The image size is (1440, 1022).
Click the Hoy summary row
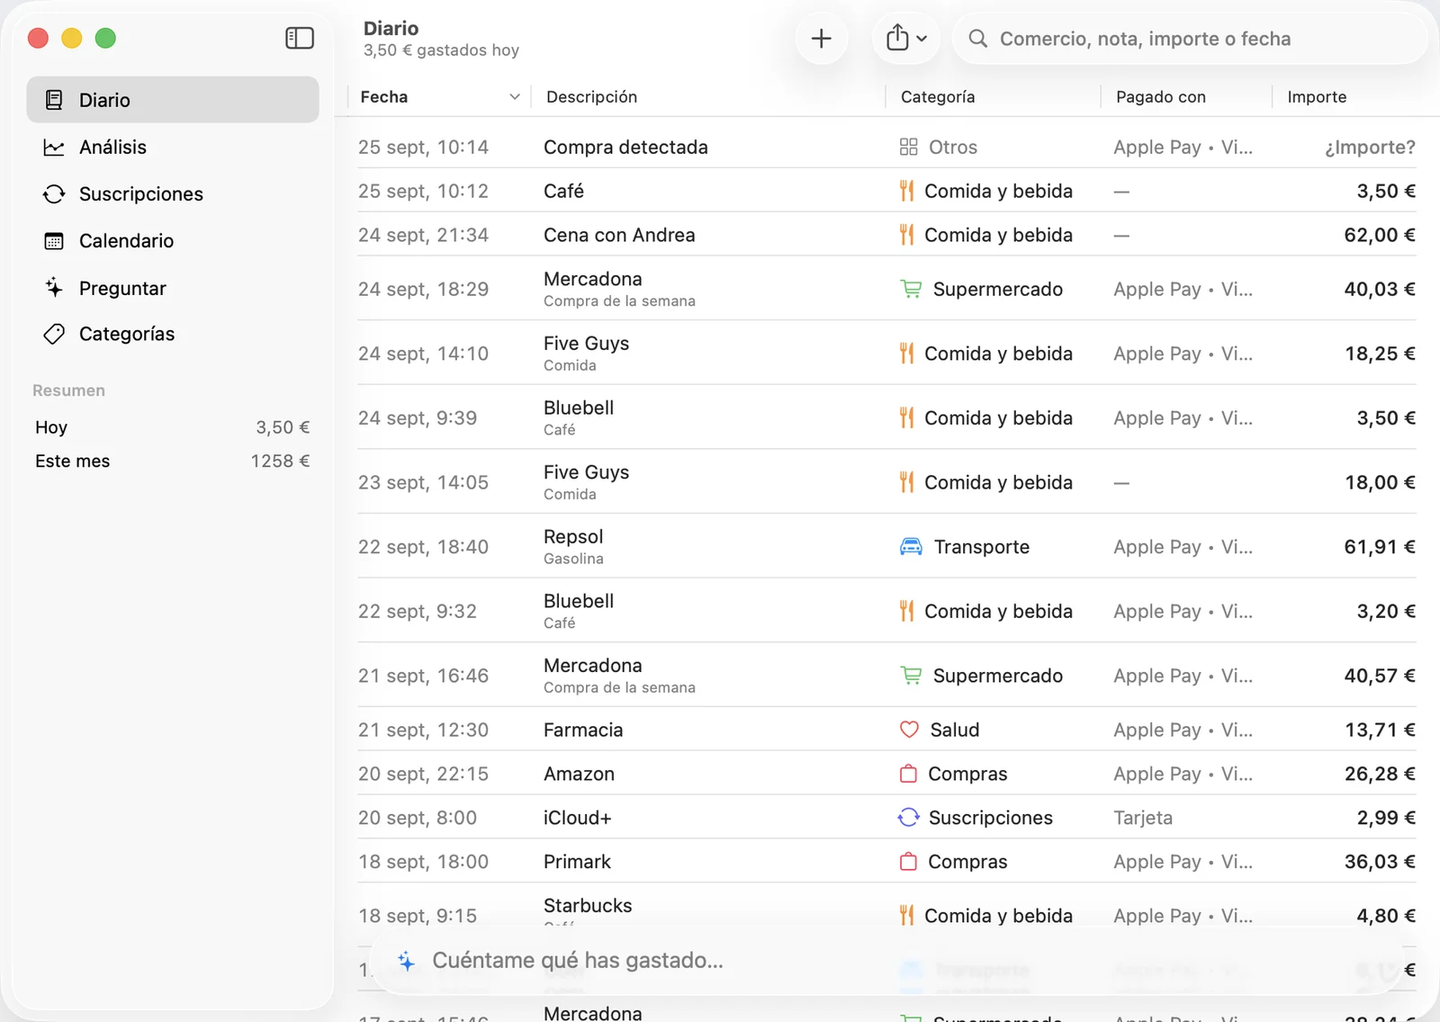pos(173,427)
